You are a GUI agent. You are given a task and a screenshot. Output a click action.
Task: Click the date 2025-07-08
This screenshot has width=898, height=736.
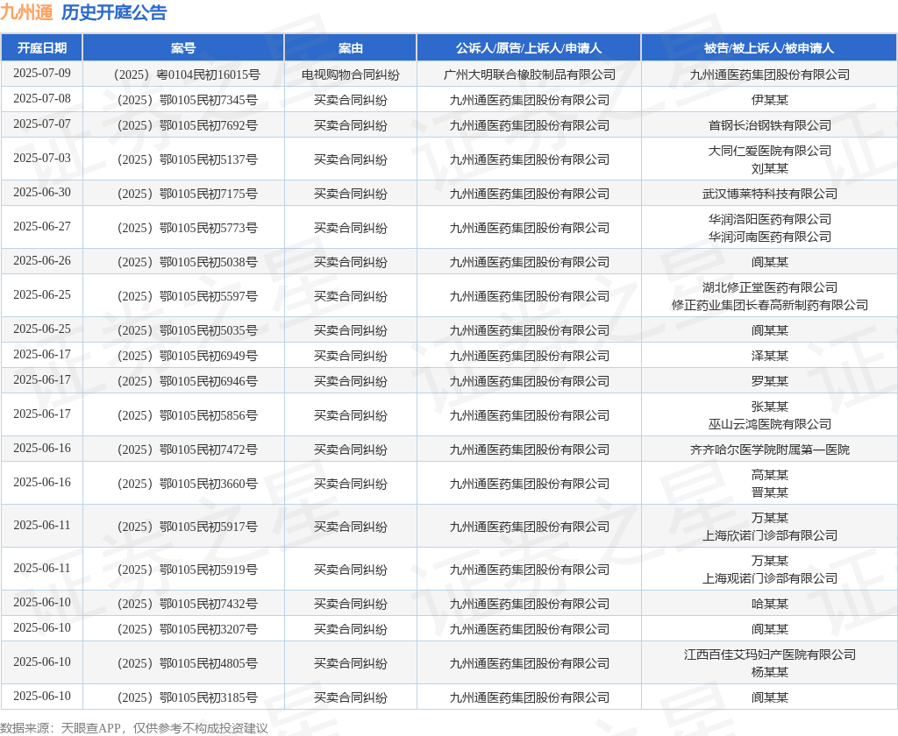click(42, 98)
